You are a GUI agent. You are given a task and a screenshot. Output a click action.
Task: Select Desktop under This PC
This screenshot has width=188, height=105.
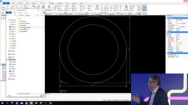tap(12, 60)
